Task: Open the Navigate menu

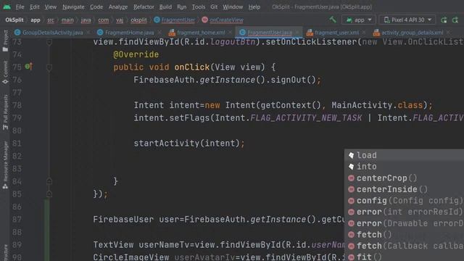Action: point(73,7)
